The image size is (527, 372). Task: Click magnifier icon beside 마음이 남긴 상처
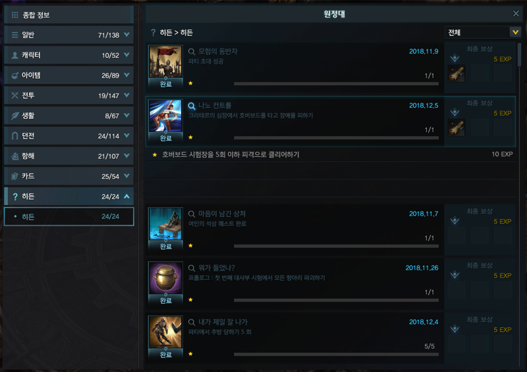[192, 214]
